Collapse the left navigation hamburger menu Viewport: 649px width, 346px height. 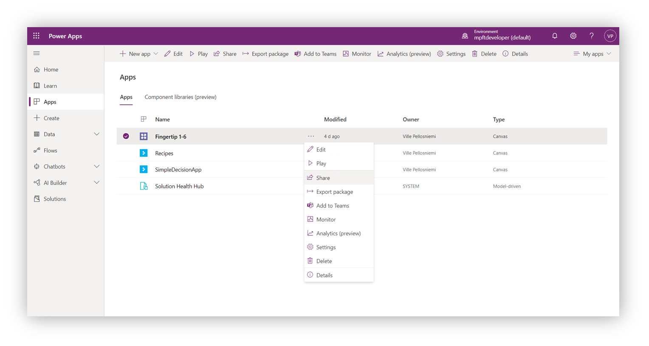pos(37,53)
